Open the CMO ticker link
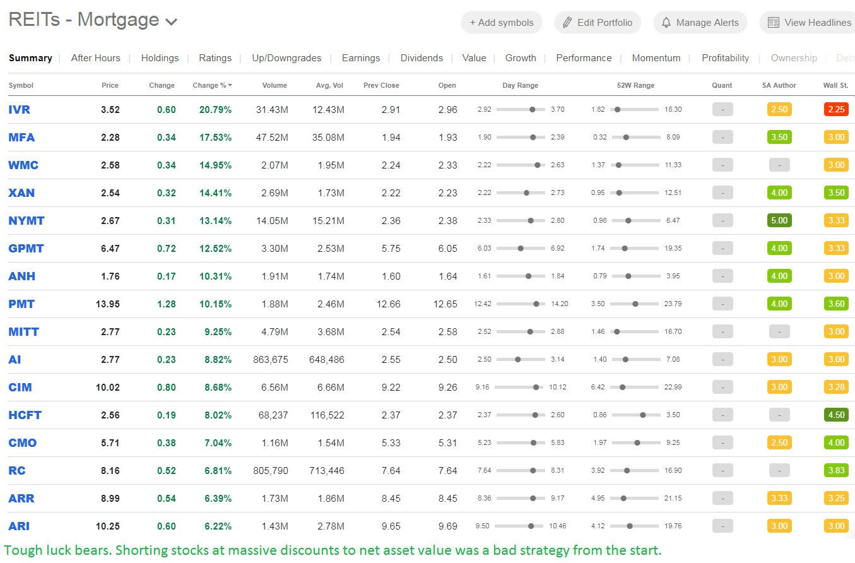Screen dimensions: 855x563 tap(23, 443)
